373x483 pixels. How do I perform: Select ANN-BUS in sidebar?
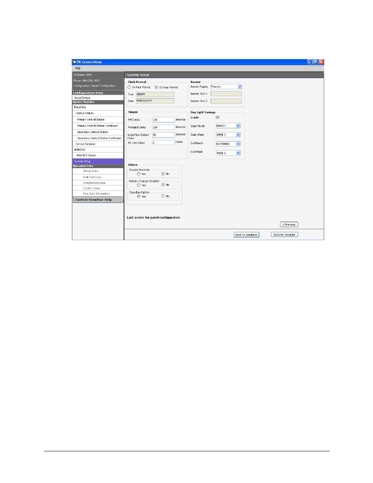pos(98,150)
